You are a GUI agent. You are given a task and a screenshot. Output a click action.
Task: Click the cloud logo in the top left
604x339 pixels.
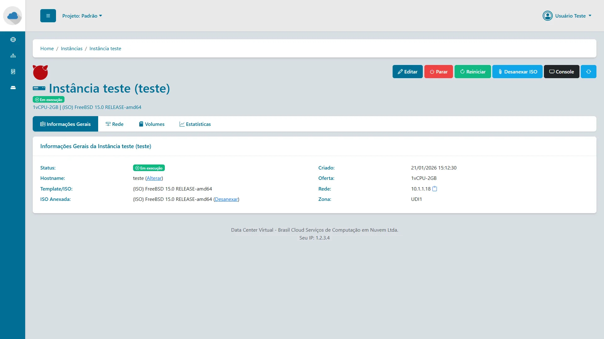pyautogui.click(x=13, y=16)
